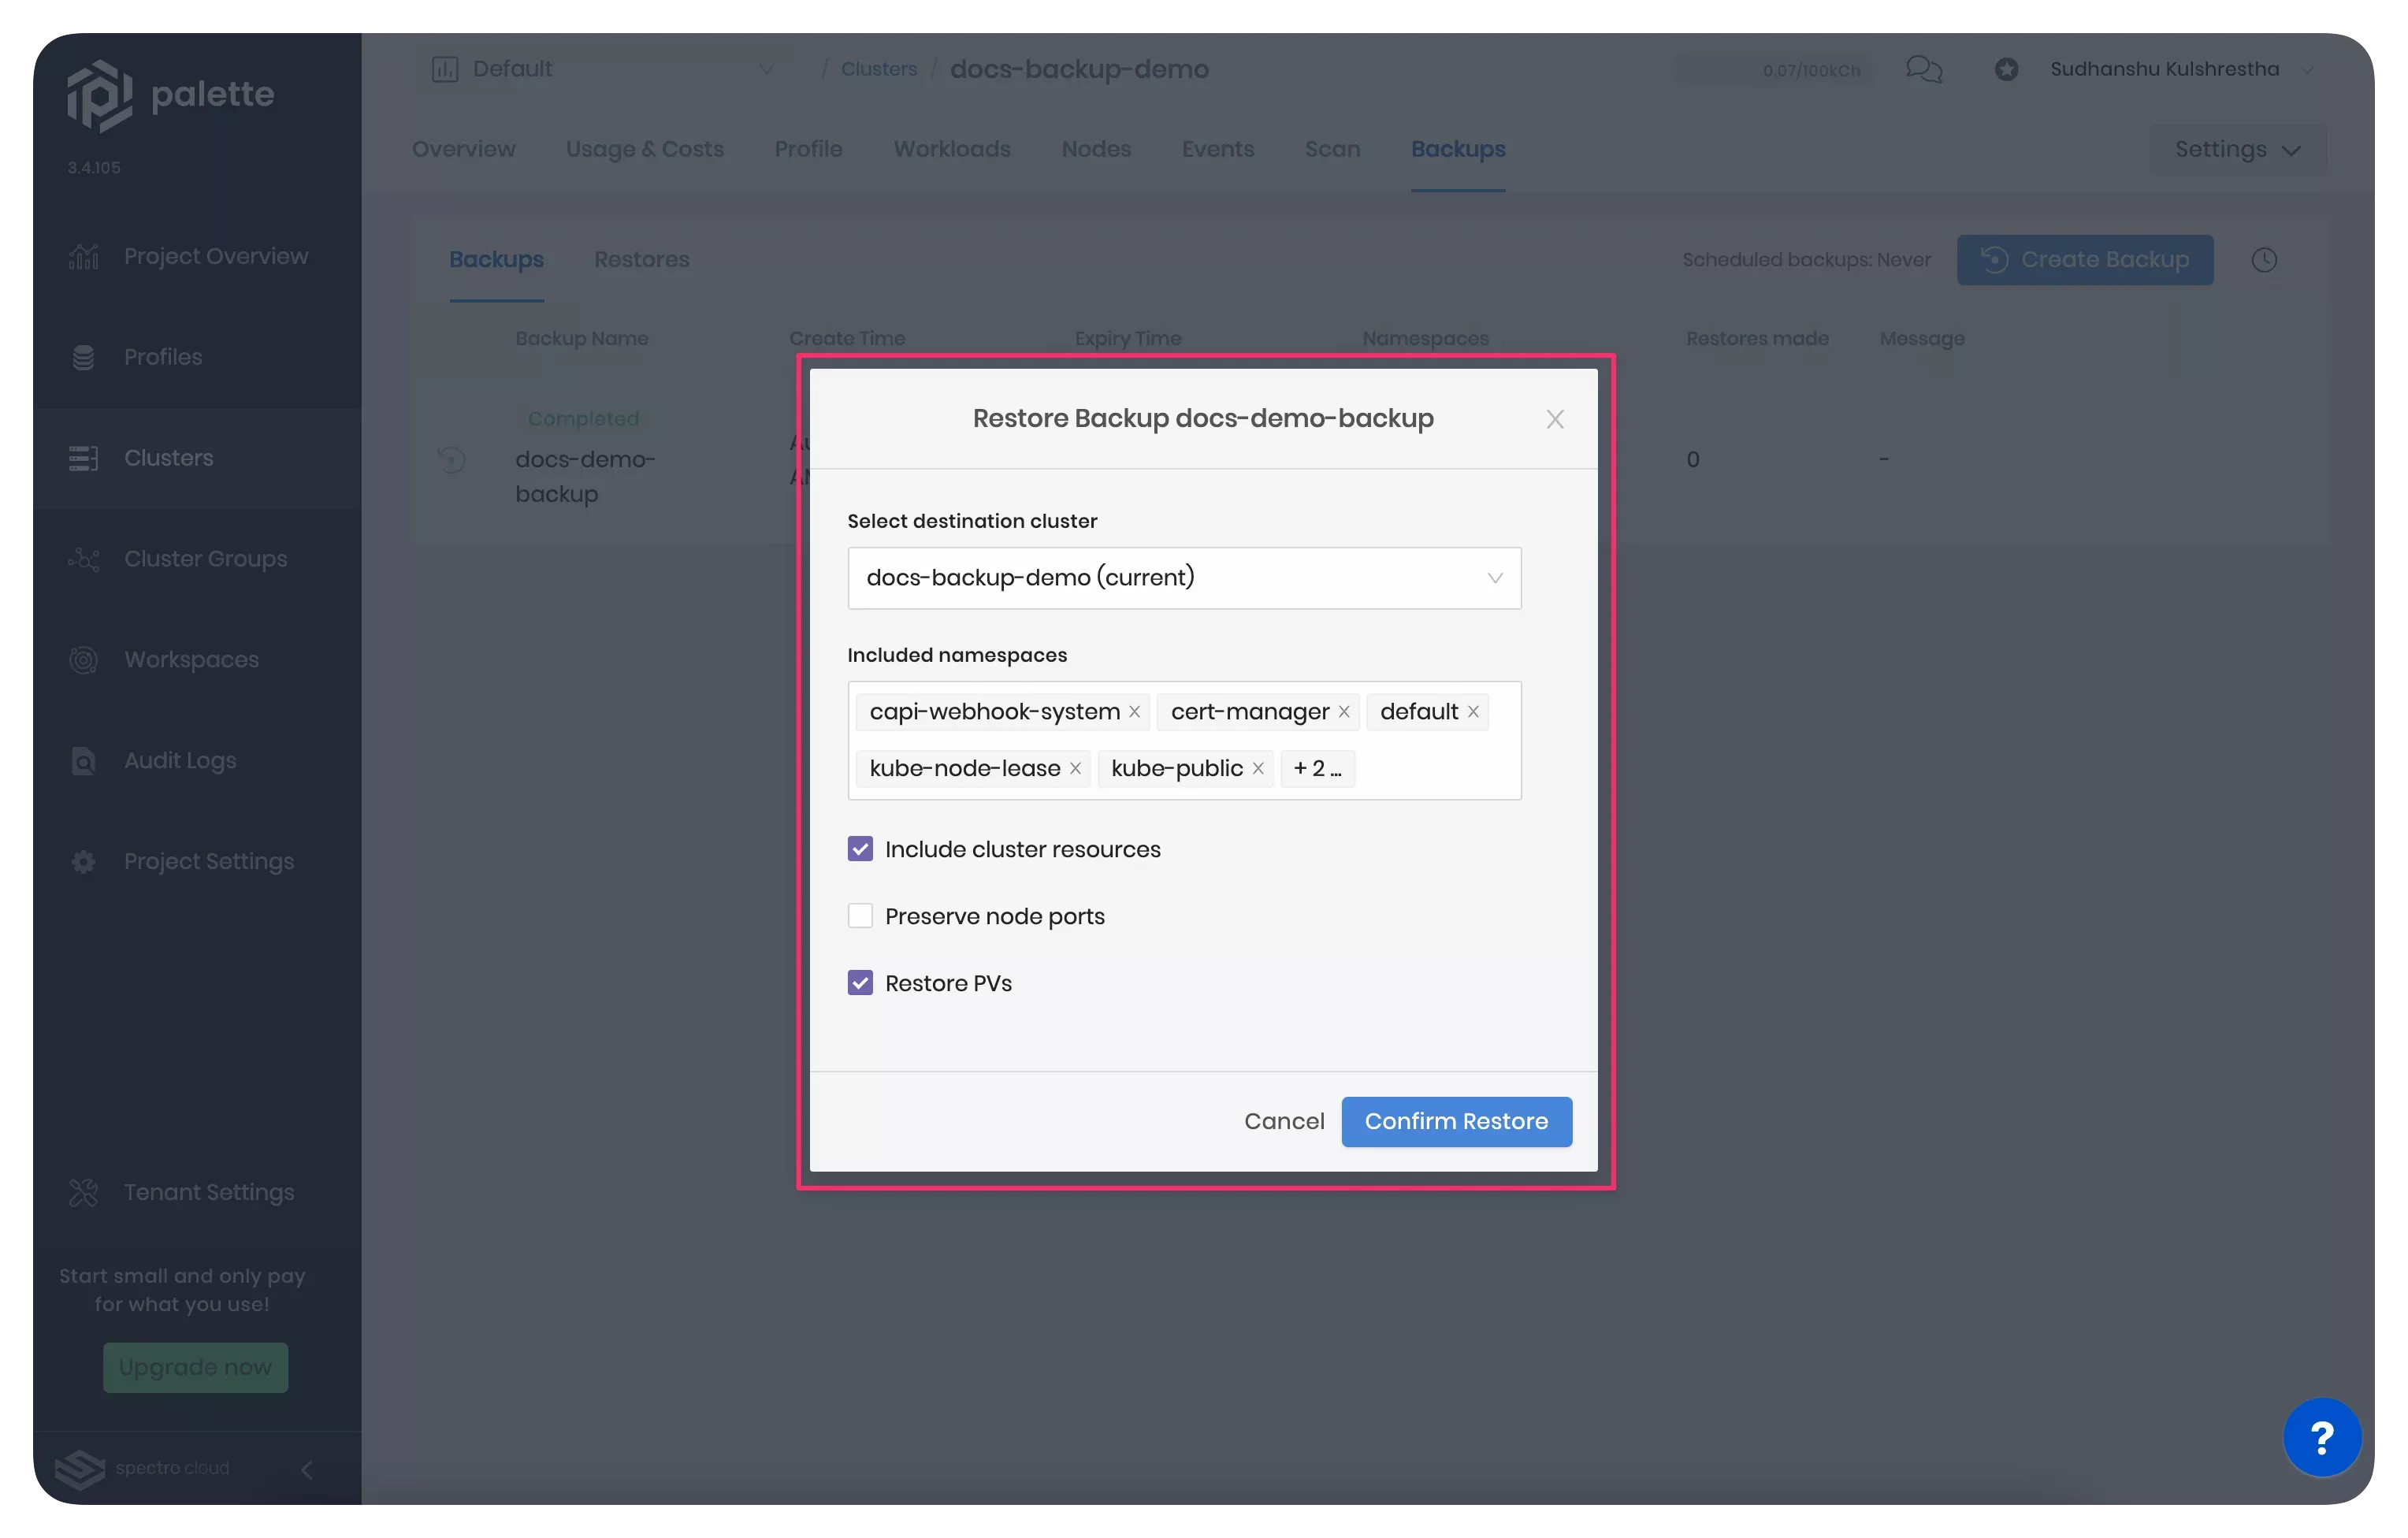
Task: Open the help question mark bubble
Action: [x=2322, y=1437]
